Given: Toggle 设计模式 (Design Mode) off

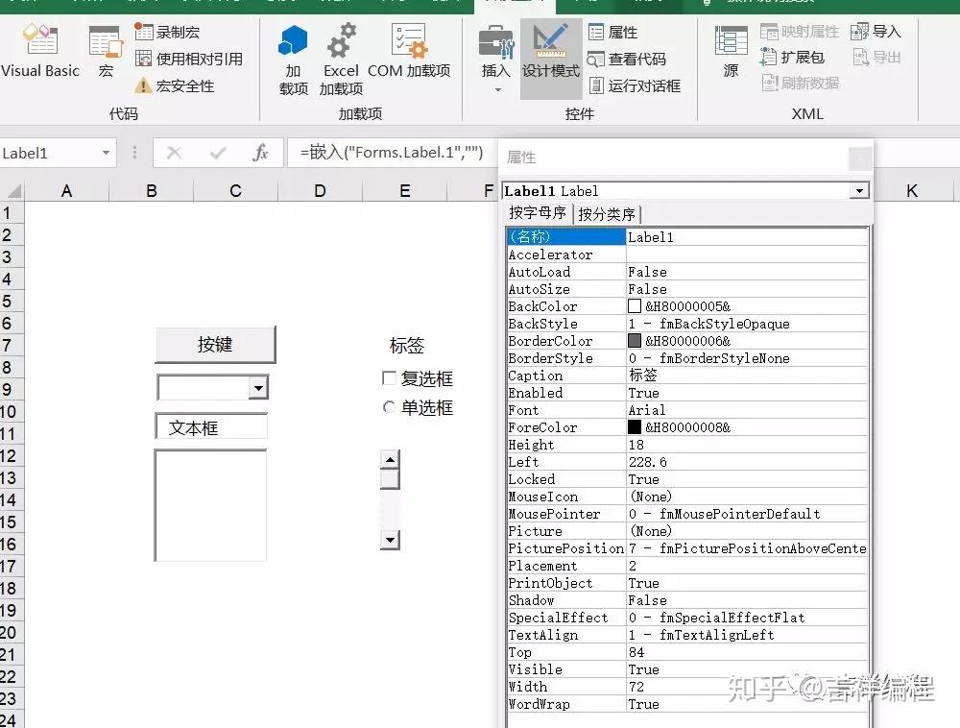Looking at the screenshot, I should coord(550,58).
